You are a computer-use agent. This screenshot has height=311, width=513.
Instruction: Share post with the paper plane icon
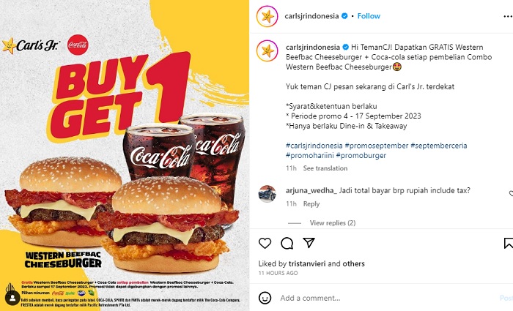pos(309,243)
